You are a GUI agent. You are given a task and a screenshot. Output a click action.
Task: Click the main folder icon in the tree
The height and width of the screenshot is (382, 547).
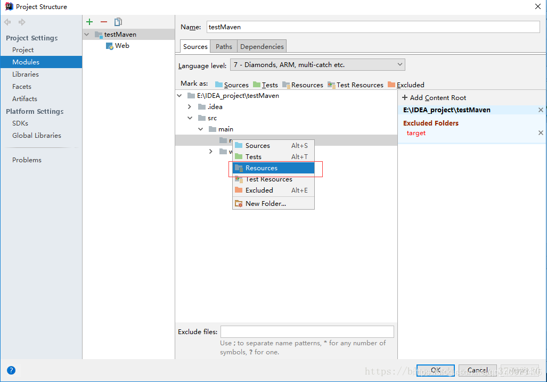[x=213, y=129]
